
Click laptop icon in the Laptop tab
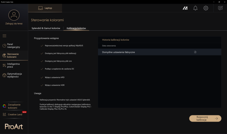tap(40, 8)
